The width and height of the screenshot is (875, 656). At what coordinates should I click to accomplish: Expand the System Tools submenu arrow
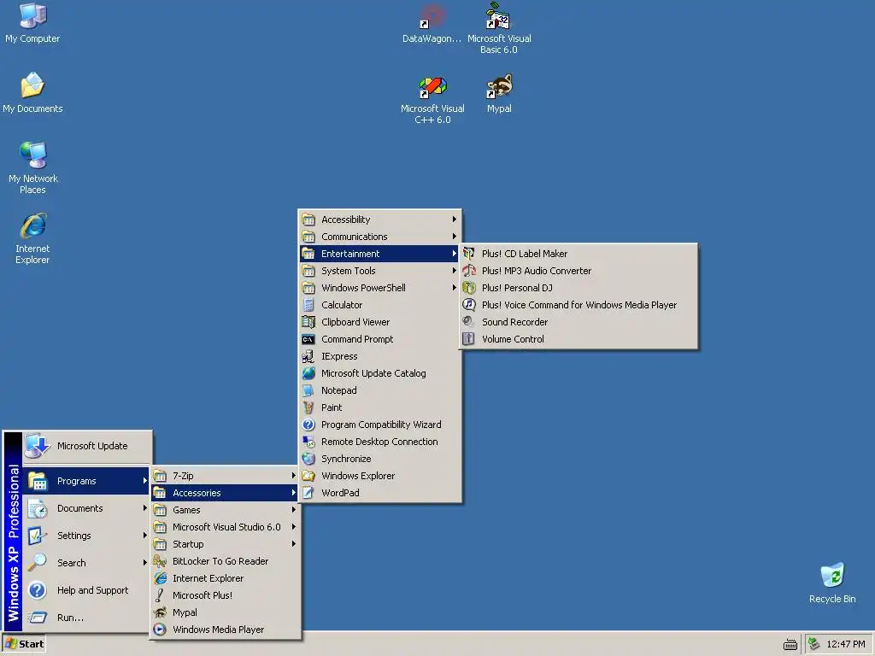click(x=455, y=271)
